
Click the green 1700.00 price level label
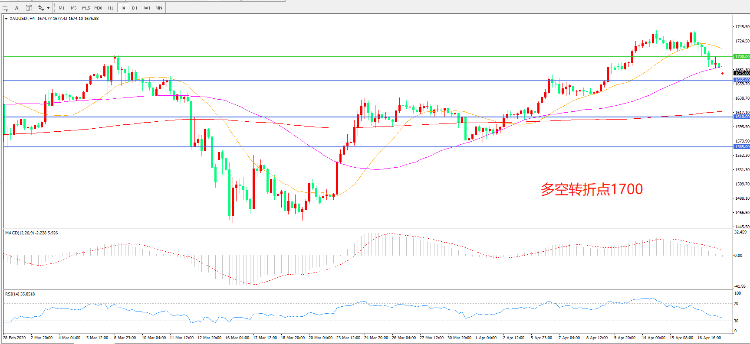click(741, 57)
